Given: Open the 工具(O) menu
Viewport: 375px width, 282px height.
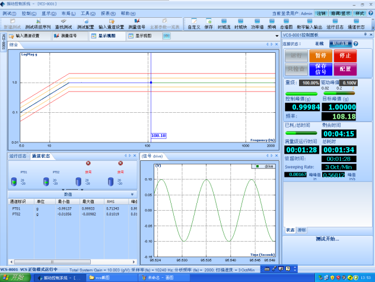Looking at the screenshot, I should 88,14.
